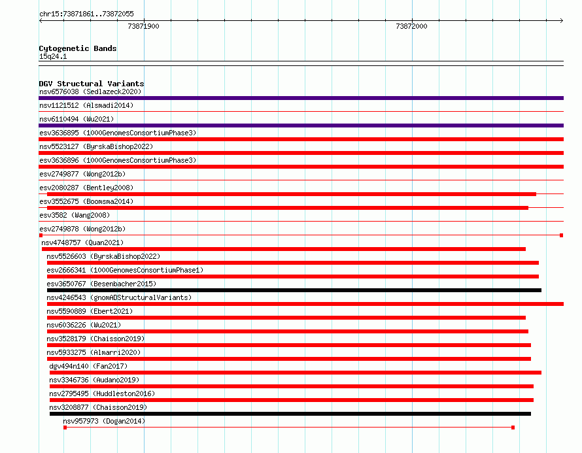Click the 73872000 ruler label

tap(411, 26)
